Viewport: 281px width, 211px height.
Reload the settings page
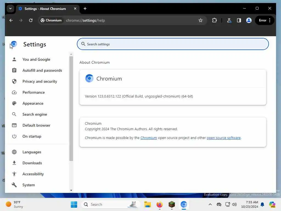31,20
